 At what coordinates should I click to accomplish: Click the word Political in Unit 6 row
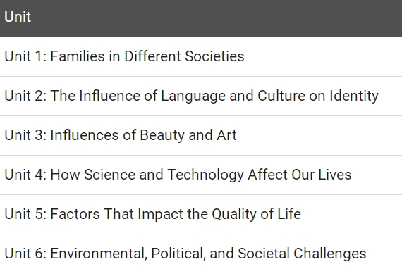coord(178,254)
